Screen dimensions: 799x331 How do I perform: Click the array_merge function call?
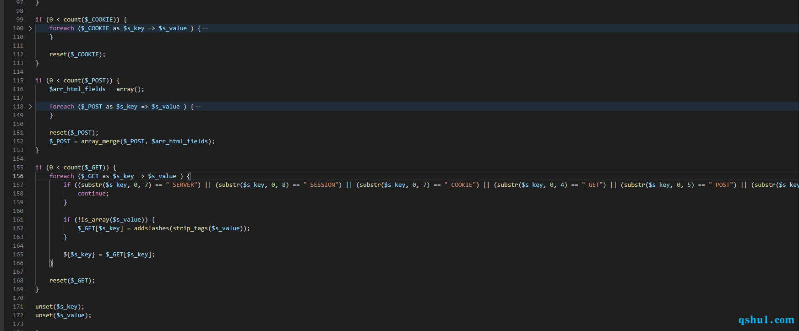pyautogui.click(x=100, y=141)
